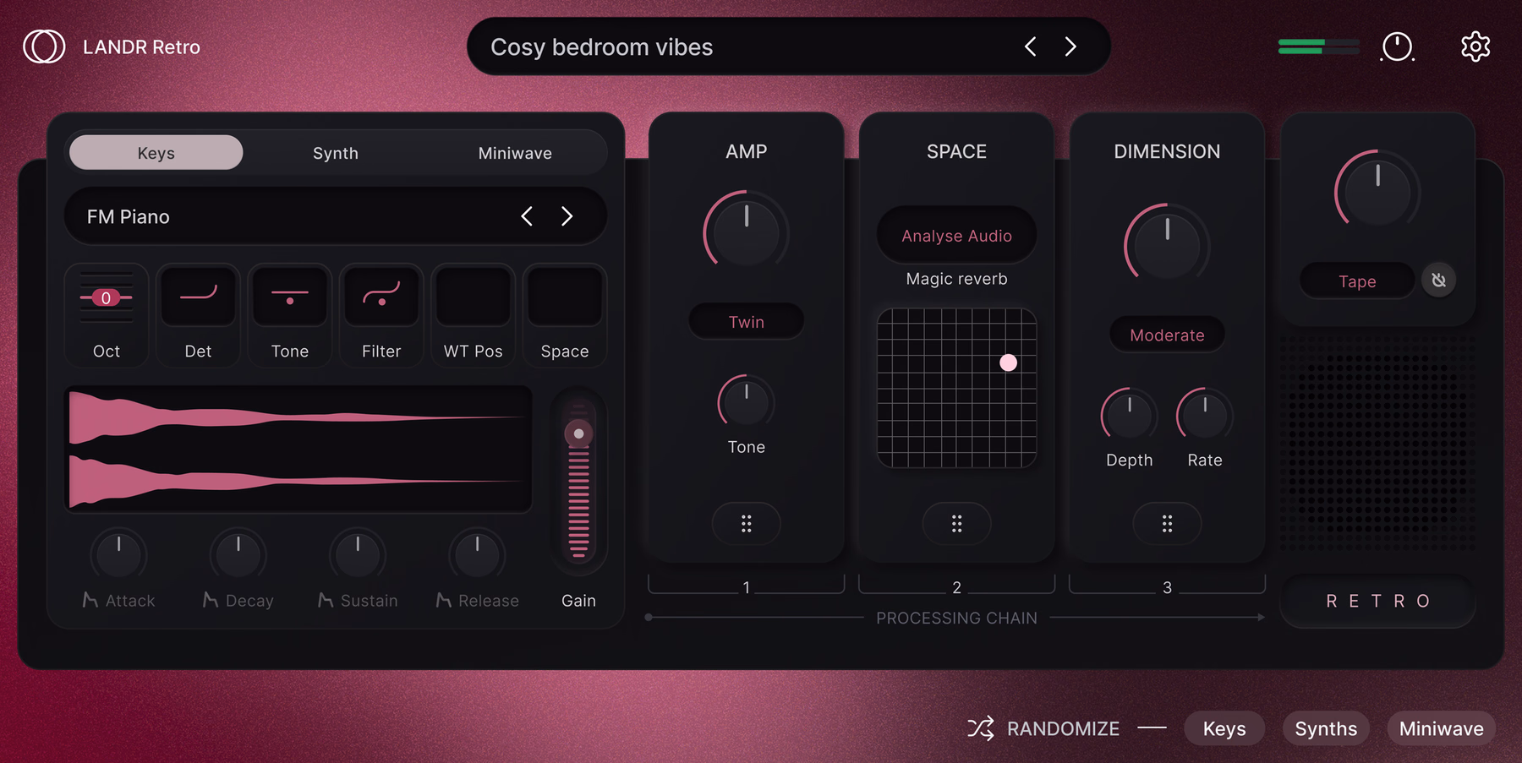Switch to the Keys tab

[x=156, y=153]
